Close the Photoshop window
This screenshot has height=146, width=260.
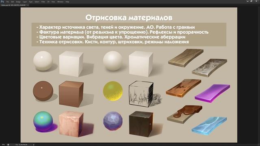point(256,1)
